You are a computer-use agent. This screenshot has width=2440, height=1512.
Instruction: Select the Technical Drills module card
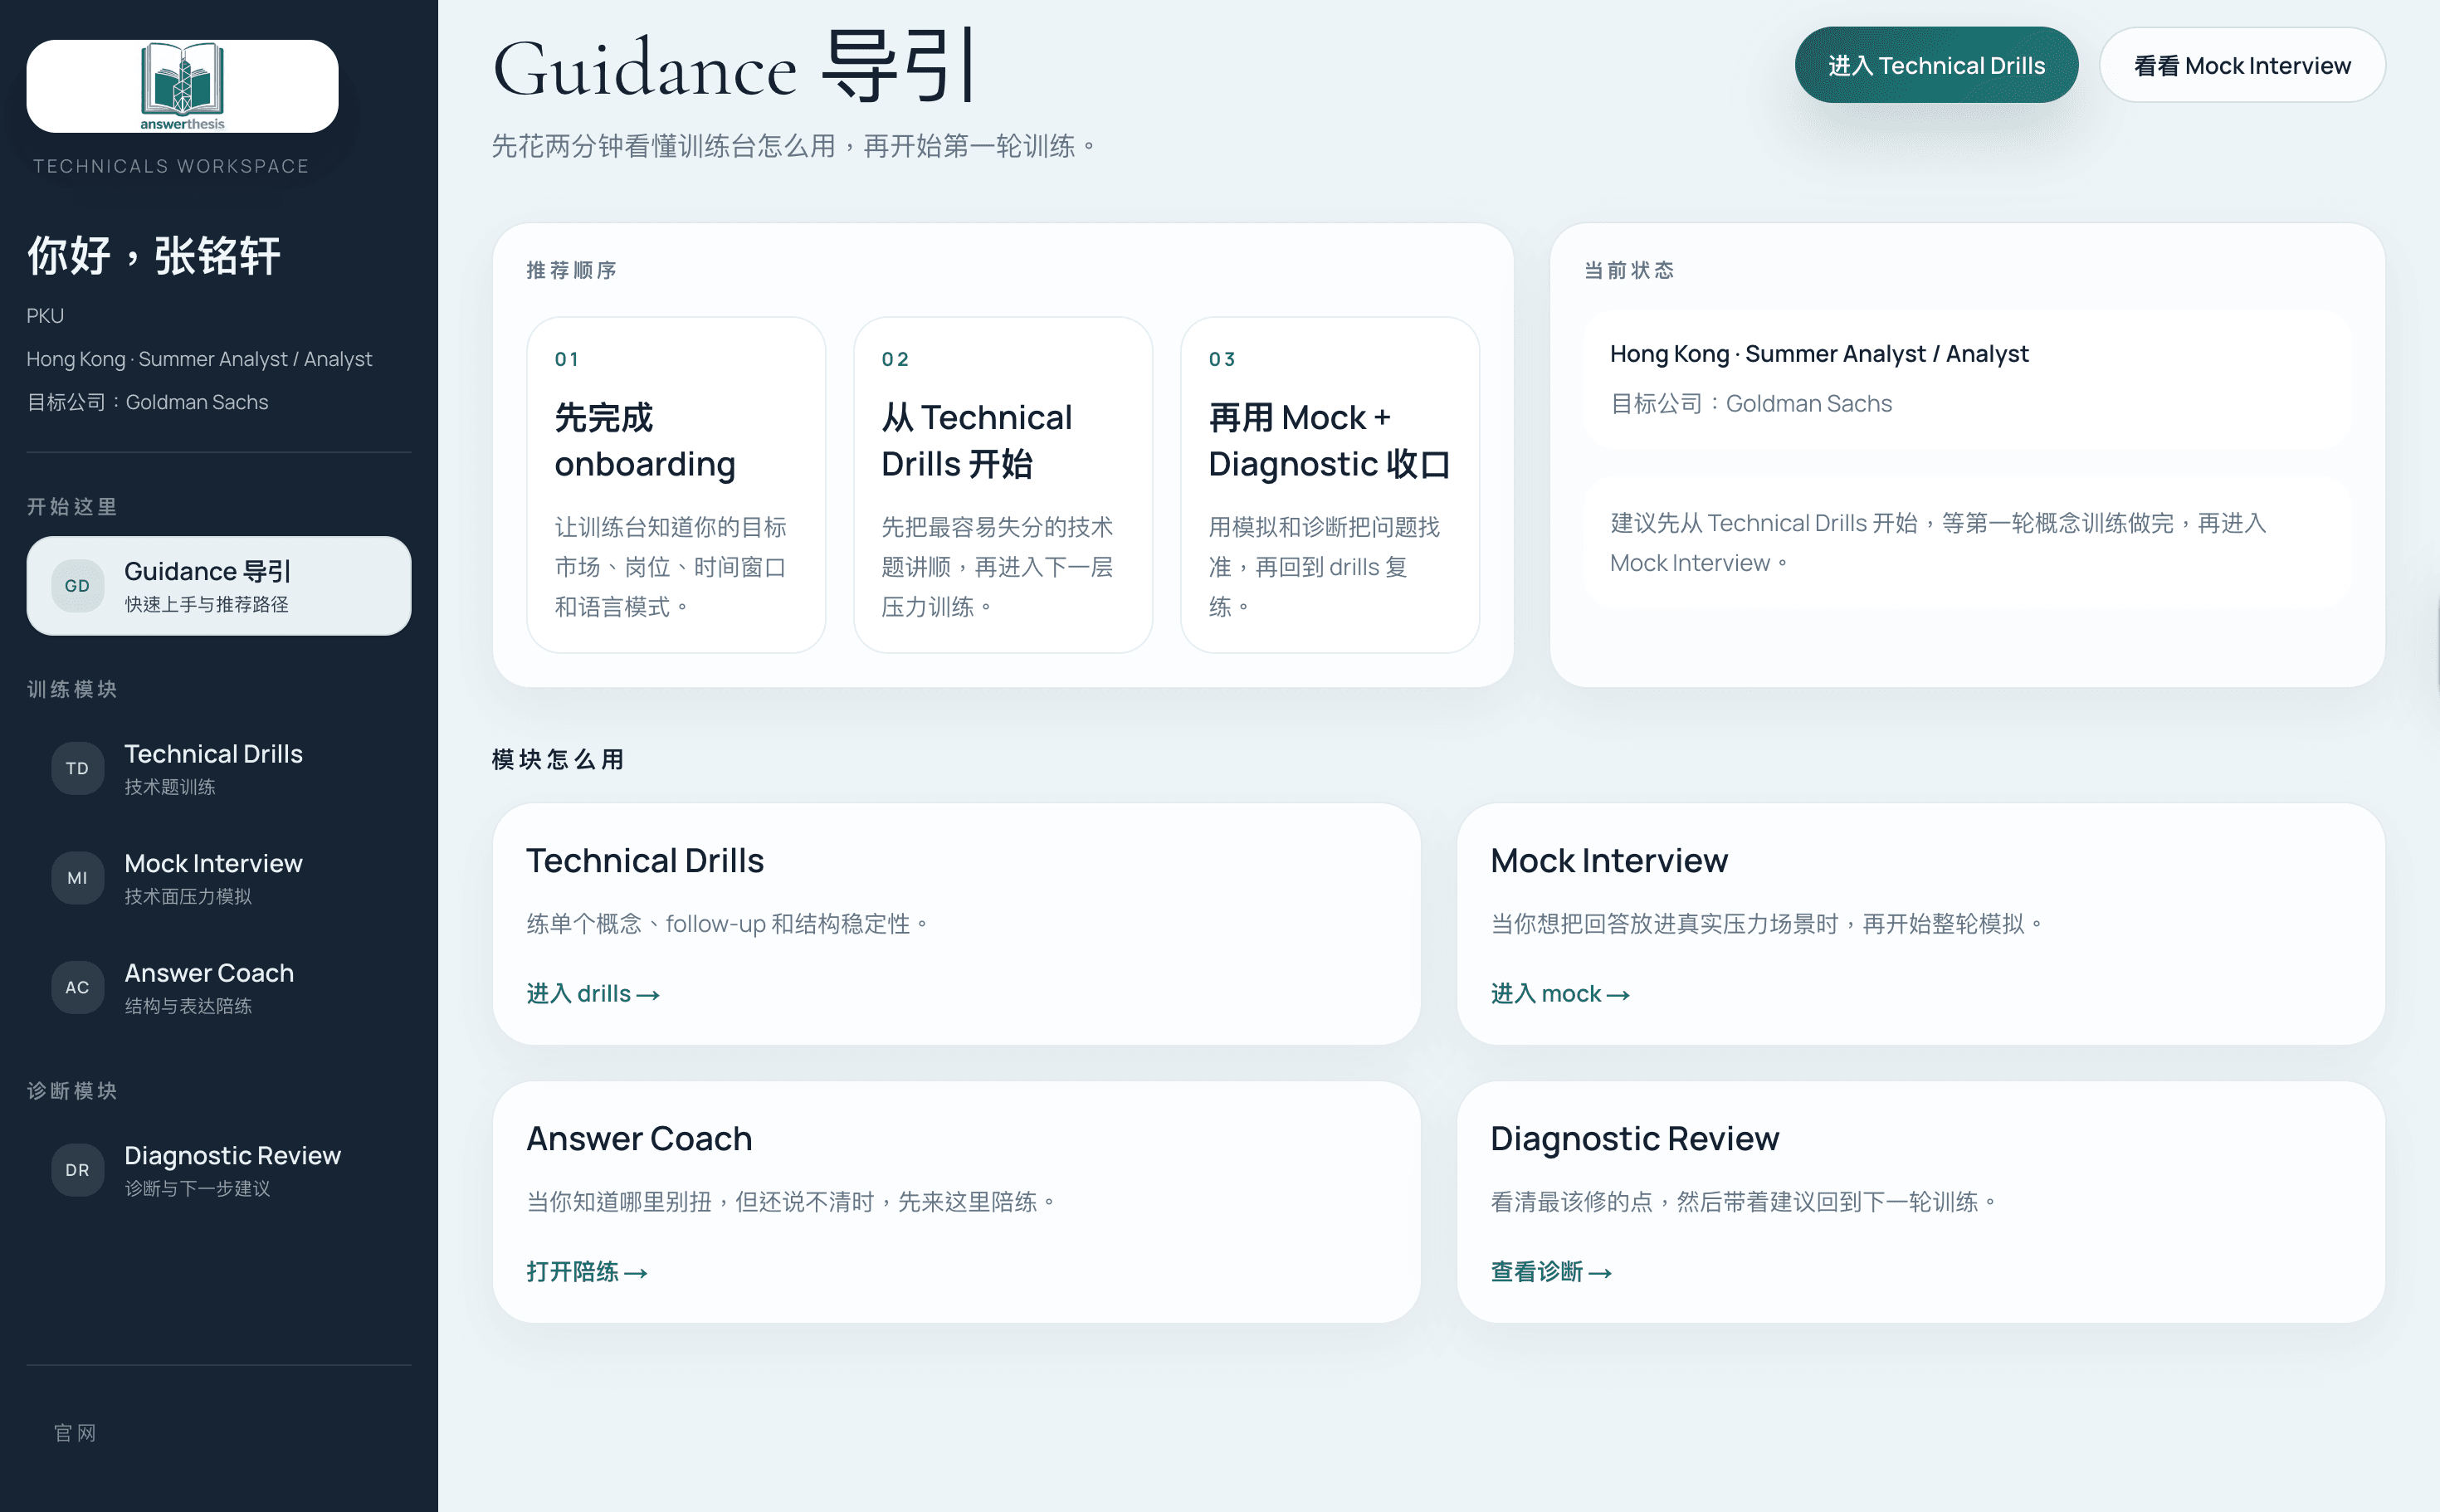point(956,920)
